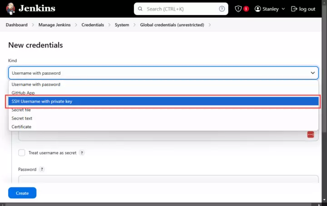Open the Manage Jenkins breadcrumb chevron
The image size is (327, 206).
76,25
